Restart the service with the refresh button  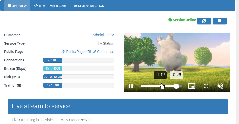(x=204, y=21)
